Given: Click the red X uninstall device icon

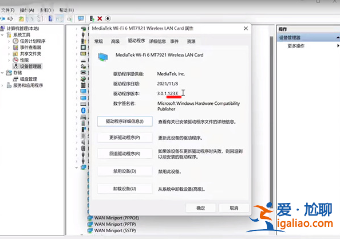Looking at the screenshot, I should click(x=100, y=19).
